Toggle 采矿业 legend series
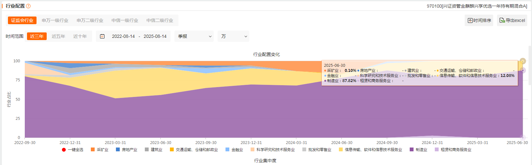Screen dimensions: 532x165 [99, 150]
